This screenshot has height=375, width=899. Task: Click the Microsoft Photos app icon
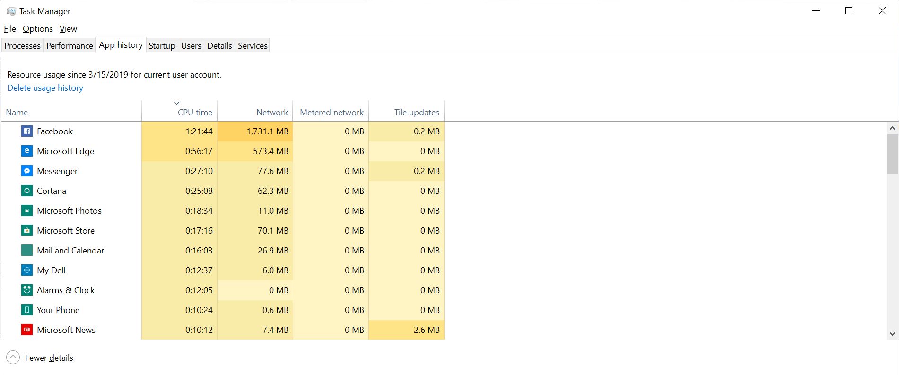tap(27, 210)
